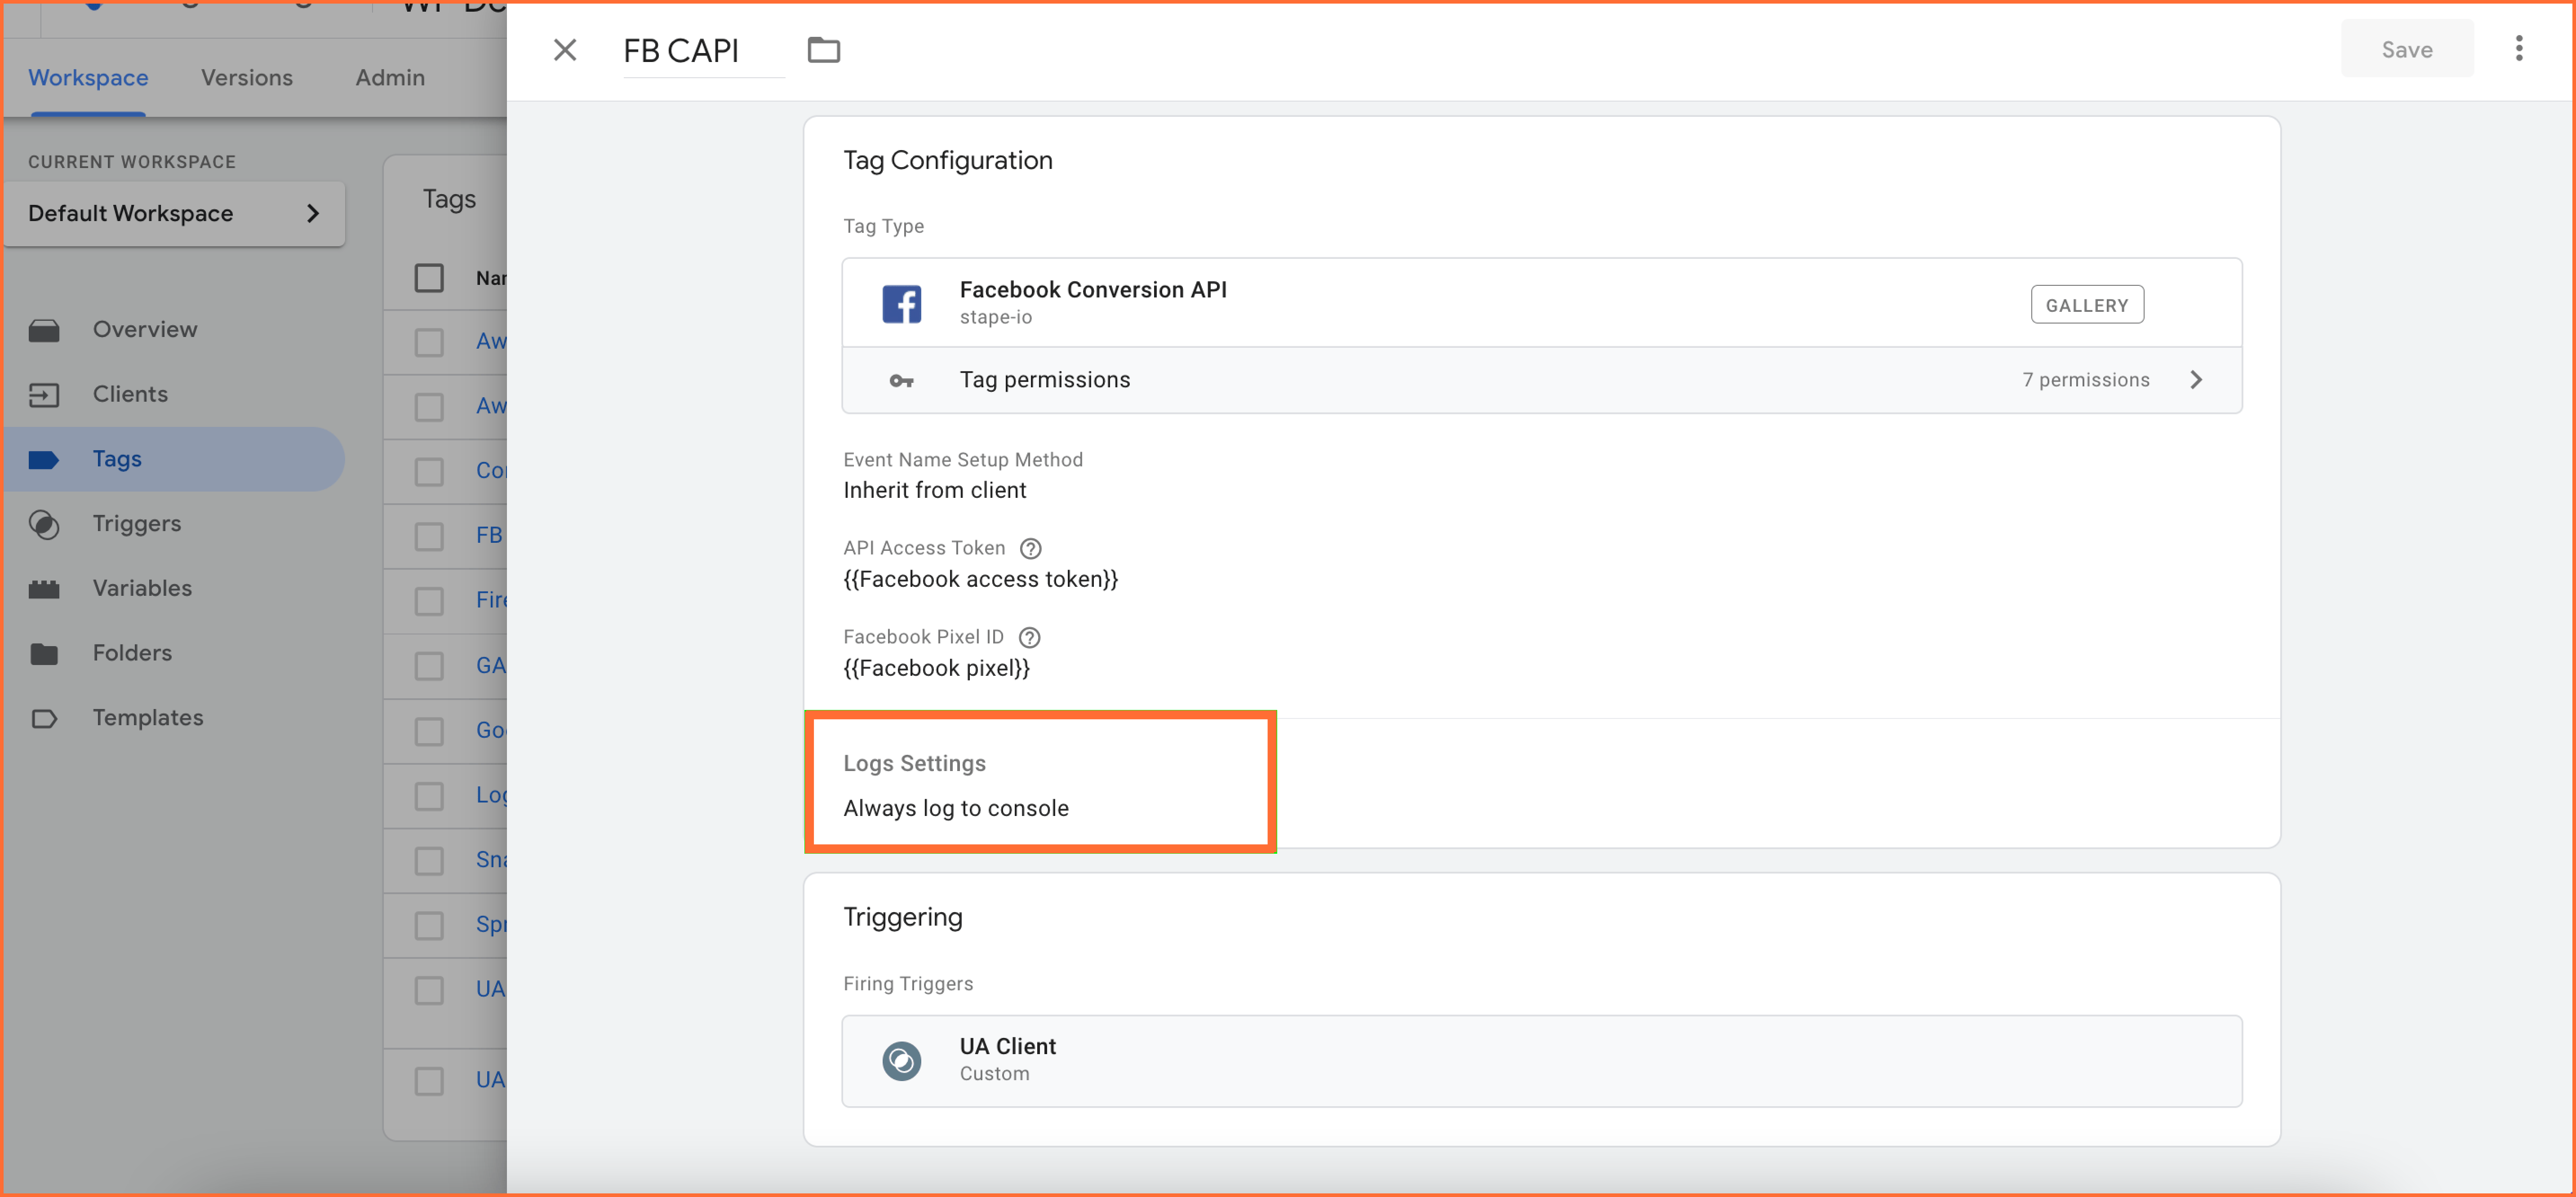
Task: Click the Facebook Conversion API icon
Action: [x=902, y=302]
